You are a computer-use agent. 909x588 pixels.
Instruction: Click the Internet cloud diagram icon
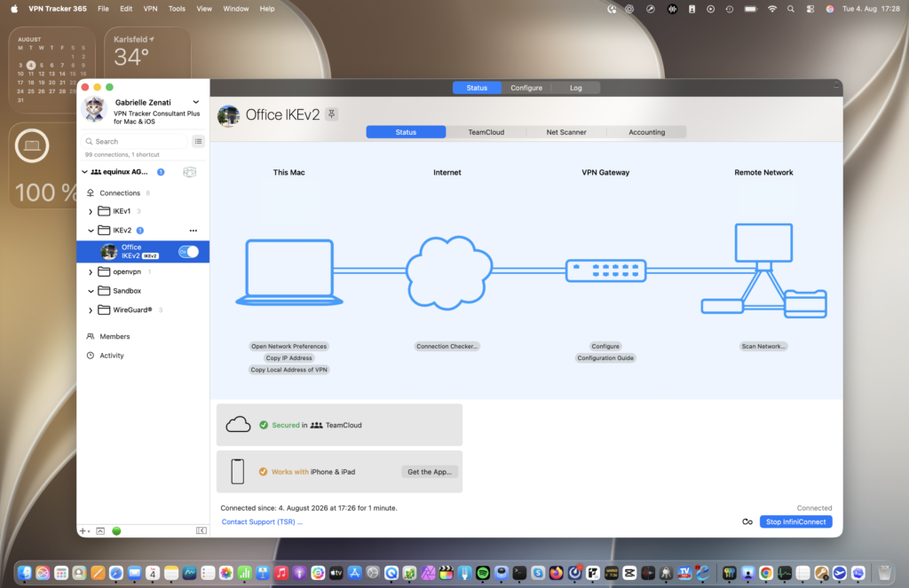(x=448, y=272)
